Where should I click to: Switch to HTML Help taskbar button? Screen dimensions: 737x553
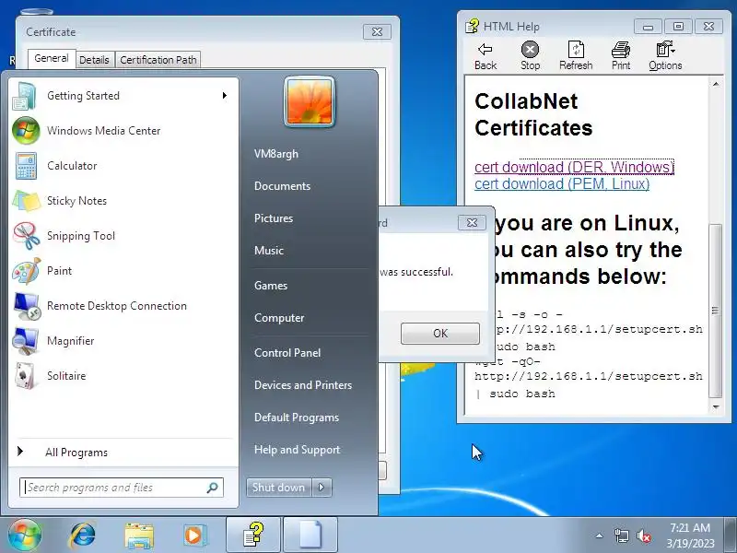(253, 535)
